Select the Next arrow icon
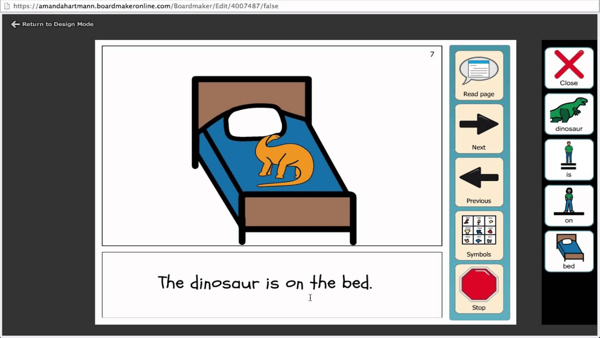Screen dimensions: 600x338 (x=478, y=125)
